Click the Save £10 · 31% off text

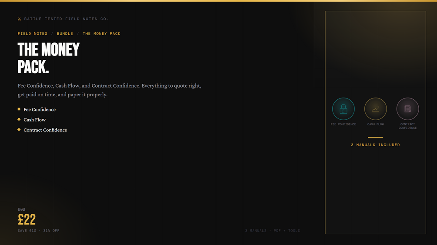(x=38, y=231)
